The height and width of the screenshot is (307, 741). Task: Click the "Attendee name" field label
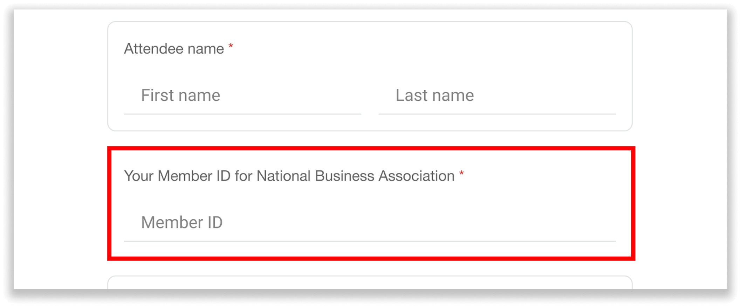pos(174,49)
